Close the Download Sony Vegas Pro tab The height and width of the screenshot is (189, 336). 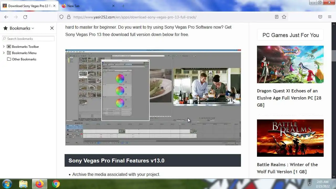[x=54, y=6]
